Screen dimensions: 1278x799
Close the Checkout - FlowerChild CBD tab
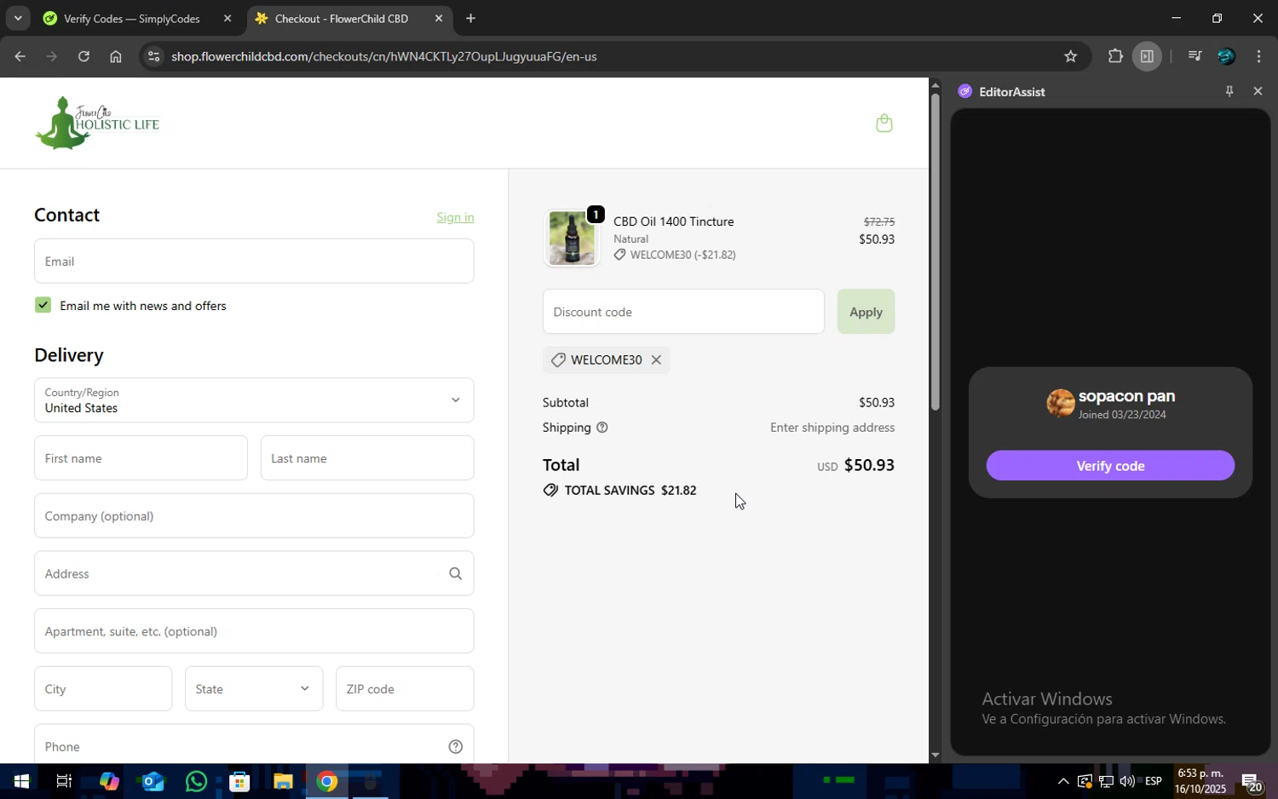pyautogui.click(x=439, y=19)
